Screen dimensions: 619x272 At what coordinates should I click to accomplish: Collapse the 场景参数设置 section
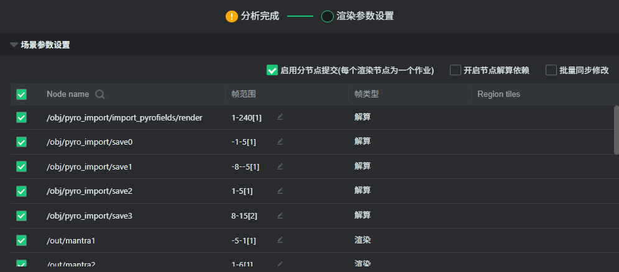coord(14,45)
